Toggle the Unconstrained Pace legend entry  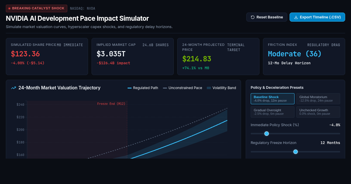click(x=183, y=88)
